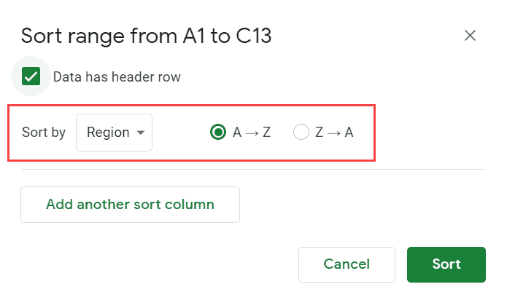Image resolution: width=507 pixels, height=303 pixels.
Task: Dismiss the dialog with the X icon
Action: point(471,36)
